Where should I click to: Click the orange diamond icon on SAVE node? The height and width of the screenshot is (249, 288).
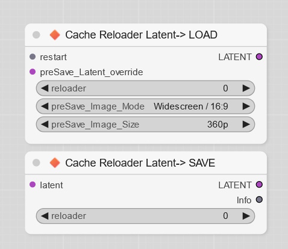point(55,162)
